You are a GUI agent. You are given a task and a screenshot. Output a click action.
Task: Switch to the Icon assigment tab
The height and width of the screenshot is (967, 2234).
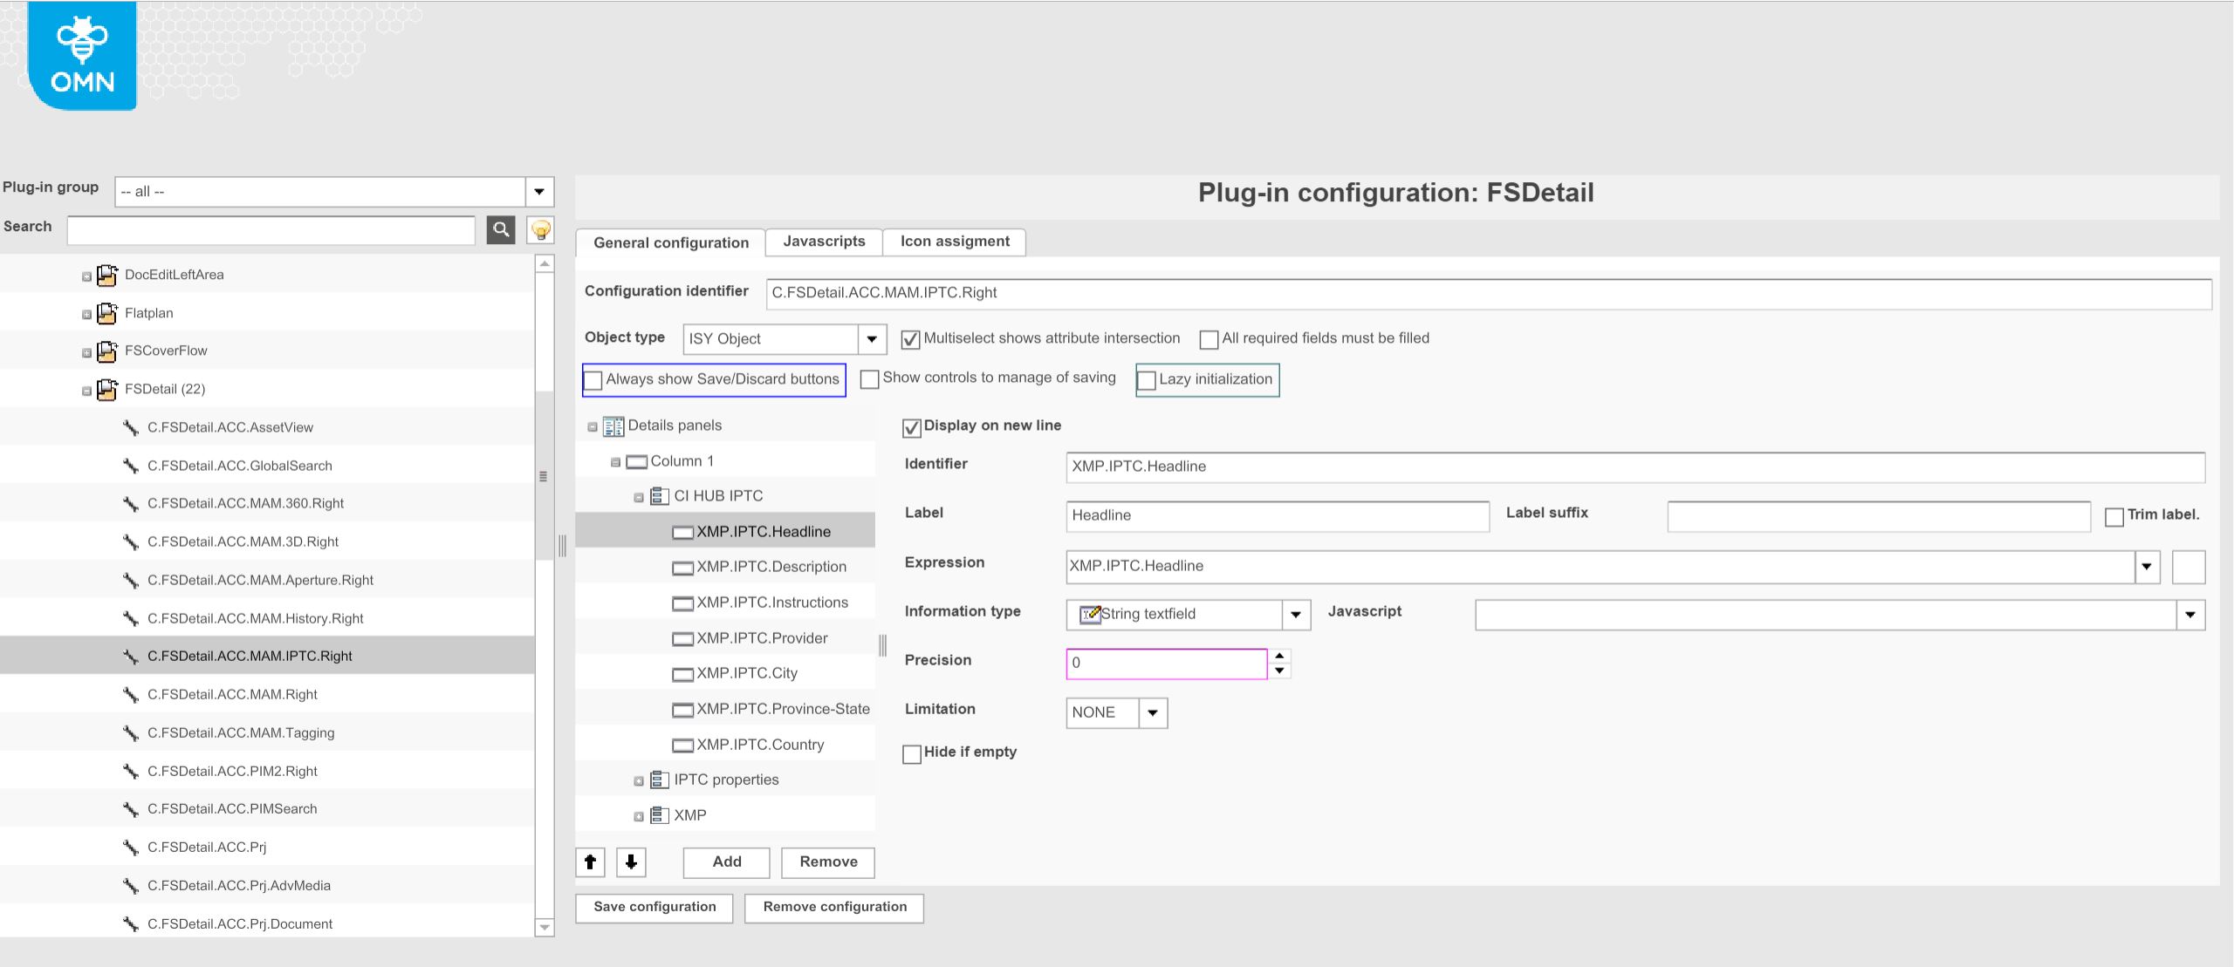click(x=954, y=242)
